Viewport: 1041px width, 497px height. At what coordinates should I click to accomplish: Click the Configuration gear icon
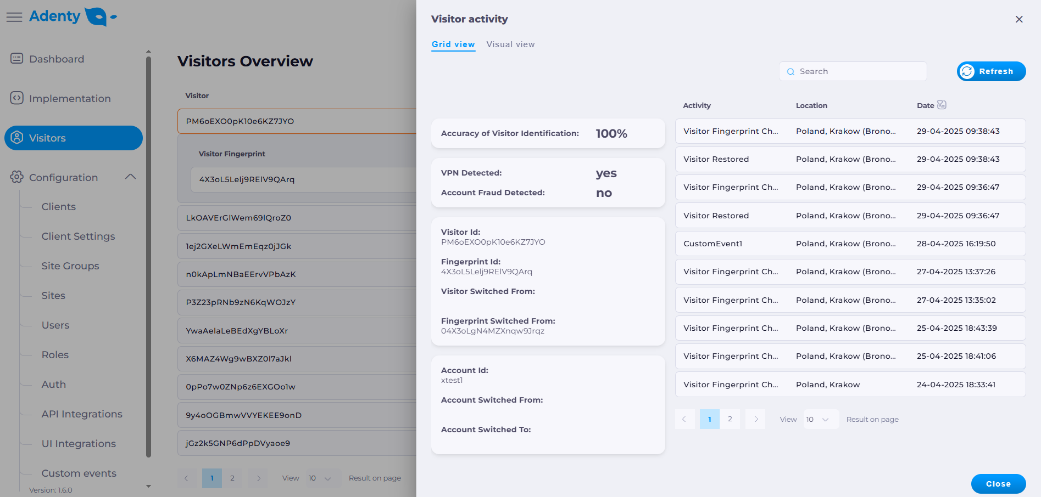point(17,177)
